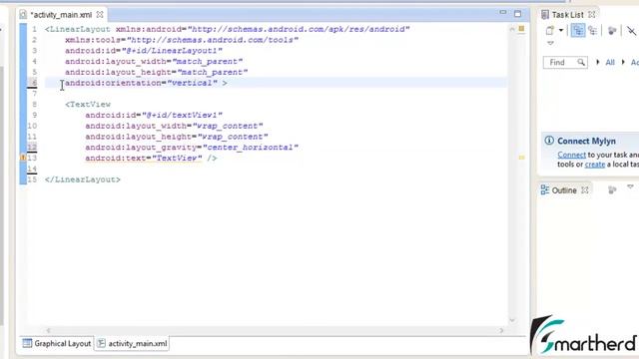Select the All link in Task List
Viewport: 639px width, 359px height.
tap(610, 62)
